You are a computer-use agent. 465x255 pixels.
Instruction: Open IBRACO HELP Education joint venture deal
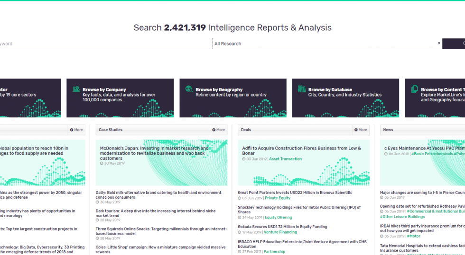302,244
